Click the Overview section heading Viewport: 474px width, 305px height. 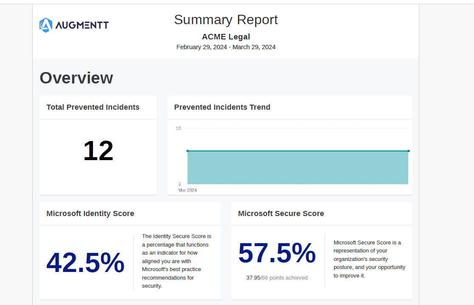[x=76, y=78]
